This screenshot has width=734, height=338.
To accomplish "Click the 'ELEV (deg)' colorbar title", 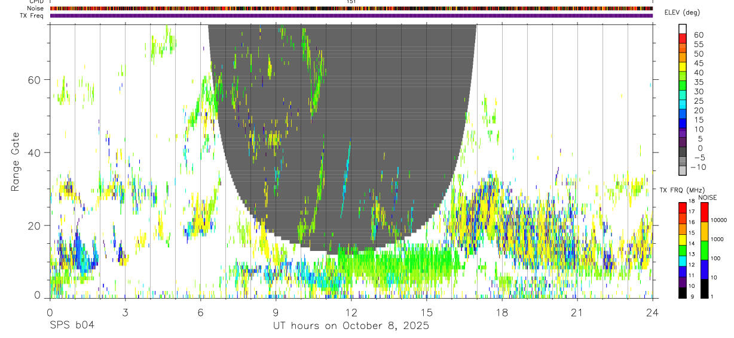I will click(682, 13).
